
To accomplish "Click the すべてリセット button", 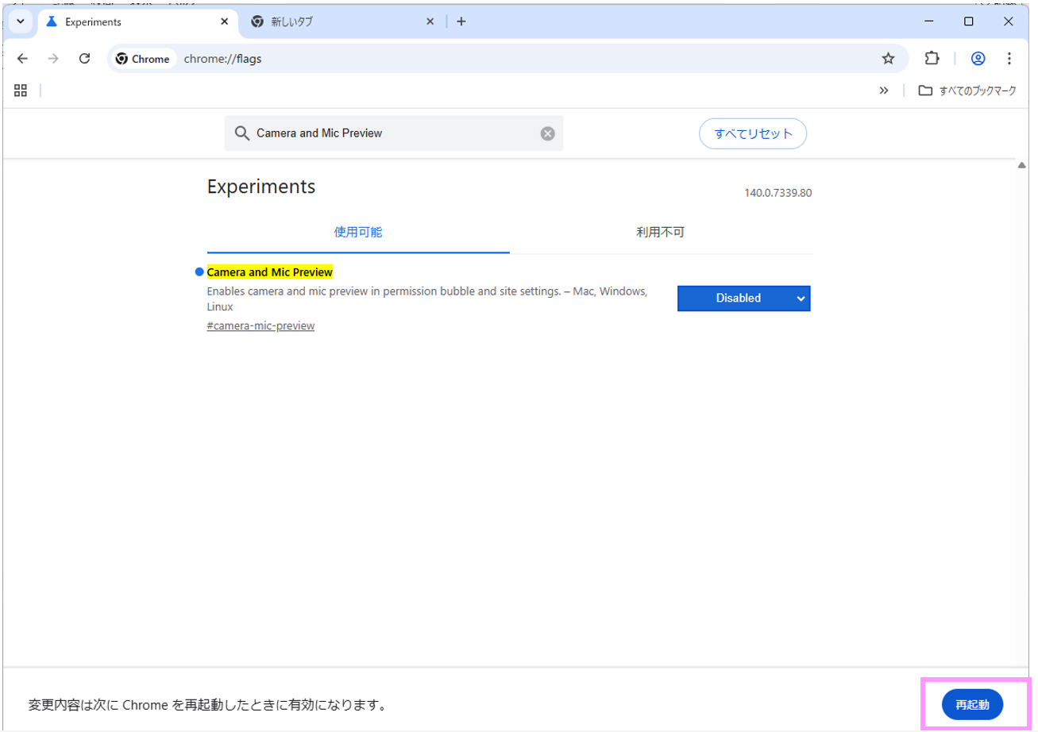I will click(752, 133).
